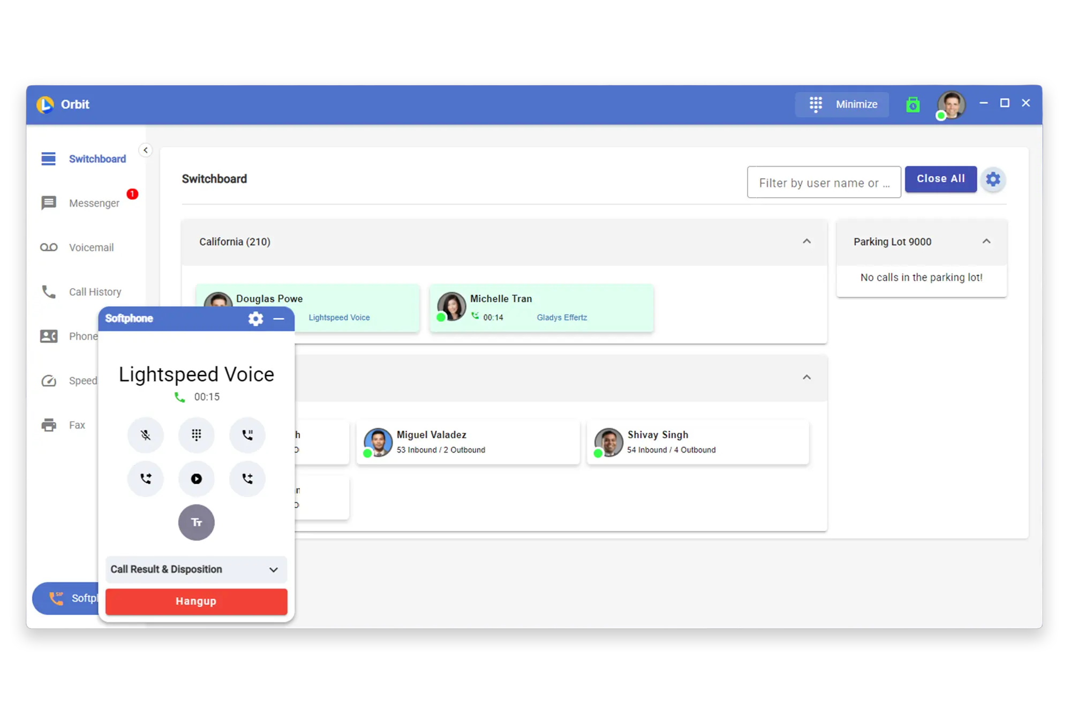Open Switchboard settings gear
This screenshot has width=1071, height=714.
coord(993,179)
